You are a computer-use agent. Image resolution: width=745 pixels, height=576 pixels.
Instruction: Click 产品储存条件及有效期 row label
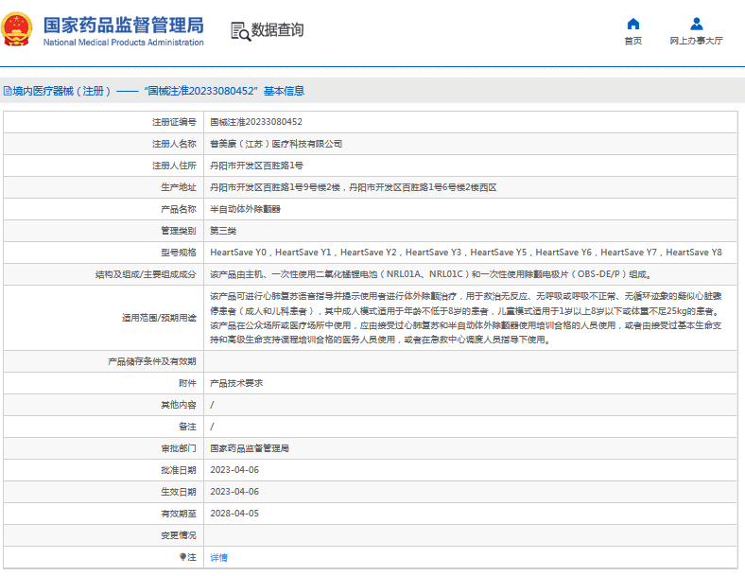(152, 361)
